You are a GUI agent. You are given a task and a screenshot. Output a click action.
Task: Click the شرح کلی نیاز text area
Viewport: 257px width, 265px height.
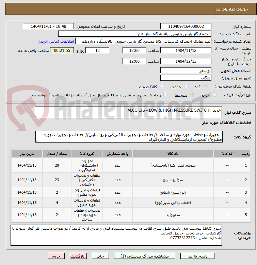pos(128,112)
